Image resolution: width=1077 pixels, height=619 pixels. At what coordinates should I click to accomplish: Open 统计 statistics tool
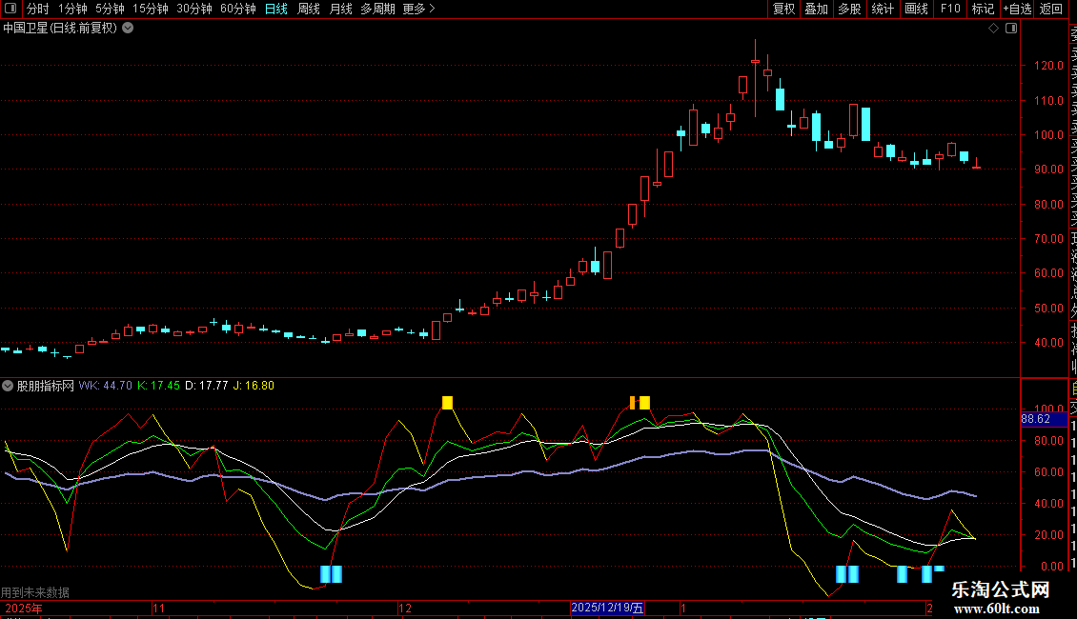(x=883, y=9)
